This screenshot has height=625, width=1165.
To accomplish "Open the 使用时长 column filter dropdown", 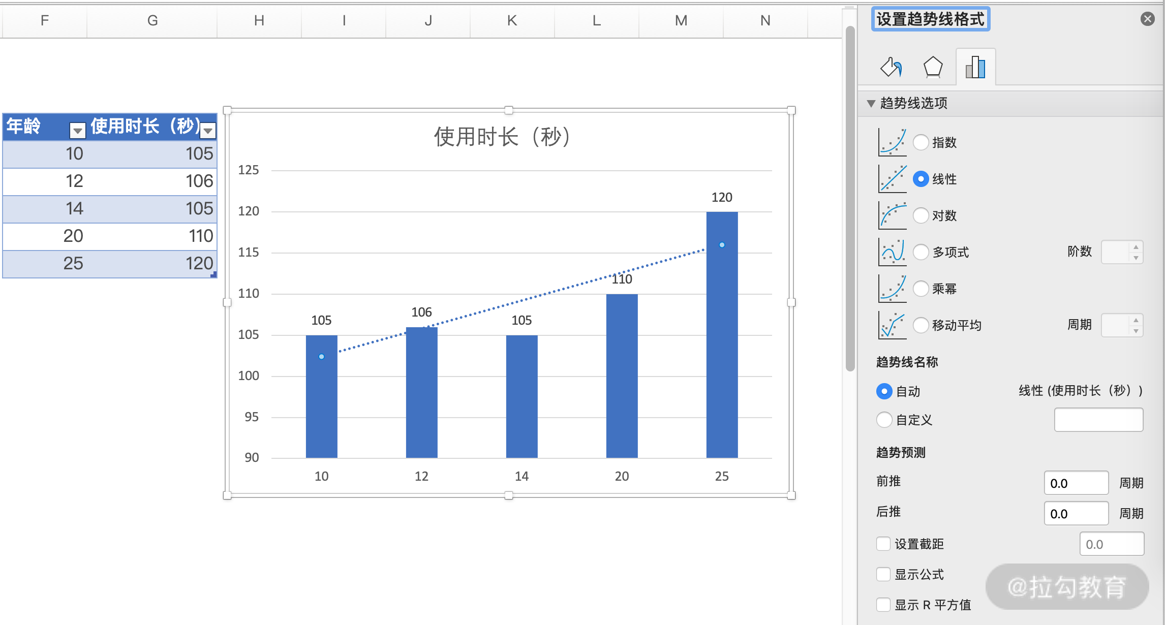I will click(x=207, y=131).
